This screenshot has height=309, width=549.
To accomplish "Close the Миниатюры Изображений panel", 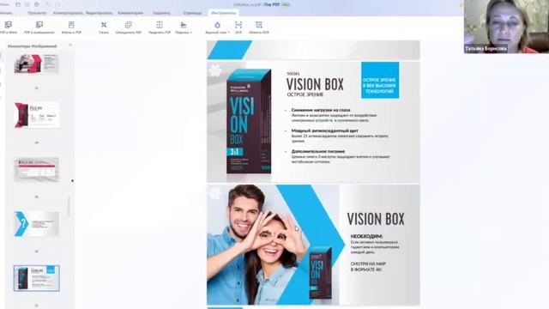I will [x=70, y=45].
